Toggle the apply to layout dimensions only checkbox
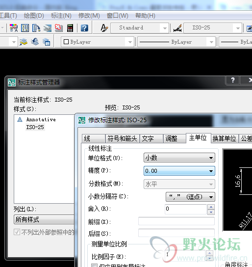The width and height of the screenshot is (252, 267). pyautogui.click(x=94, y=266)
